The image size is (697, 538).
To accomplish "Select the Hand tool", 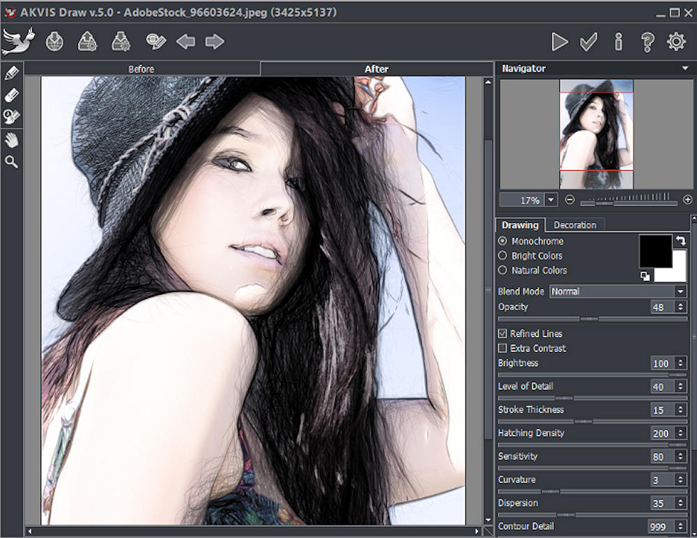I will (11, 140).
